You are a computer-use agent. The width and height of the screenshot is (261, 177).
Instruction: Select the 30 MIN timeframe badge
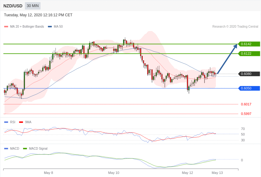[33, 6]
